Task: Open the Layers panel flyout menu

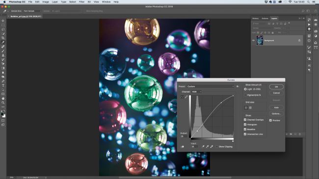Action: [x=303, y=19]
